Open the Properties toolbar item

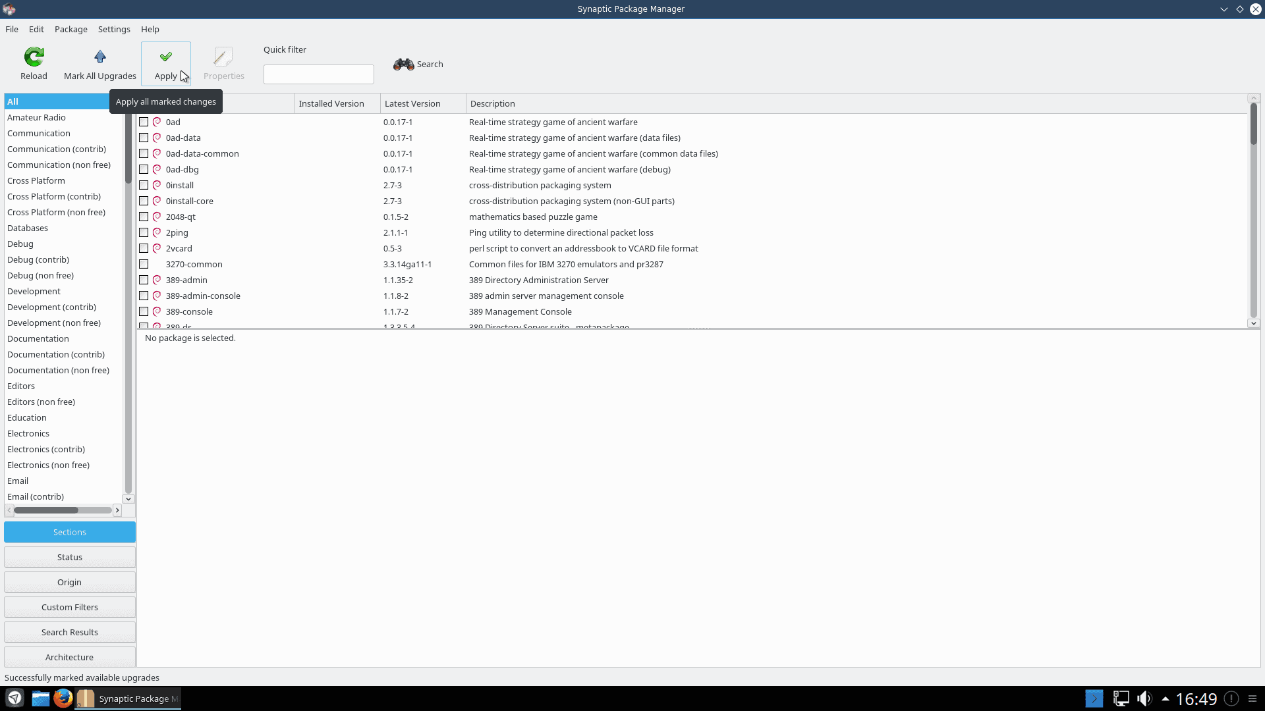(224, 64)
